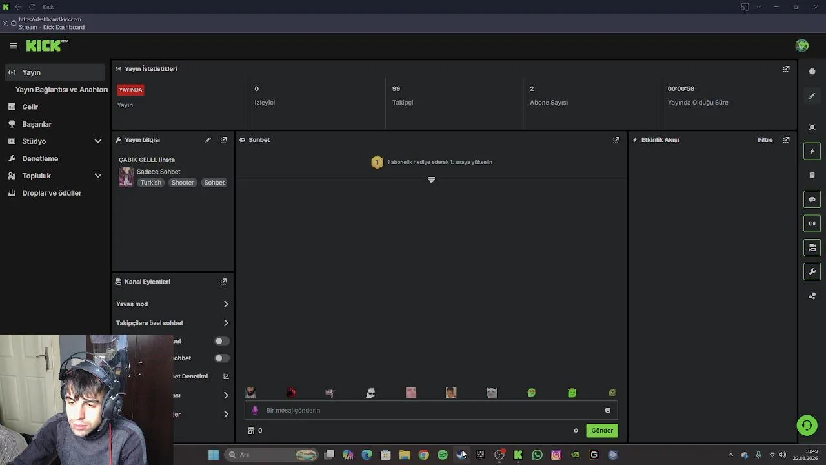Open Spotify from the taskbar
826x465 pixels.
click(x=443, y=455)
